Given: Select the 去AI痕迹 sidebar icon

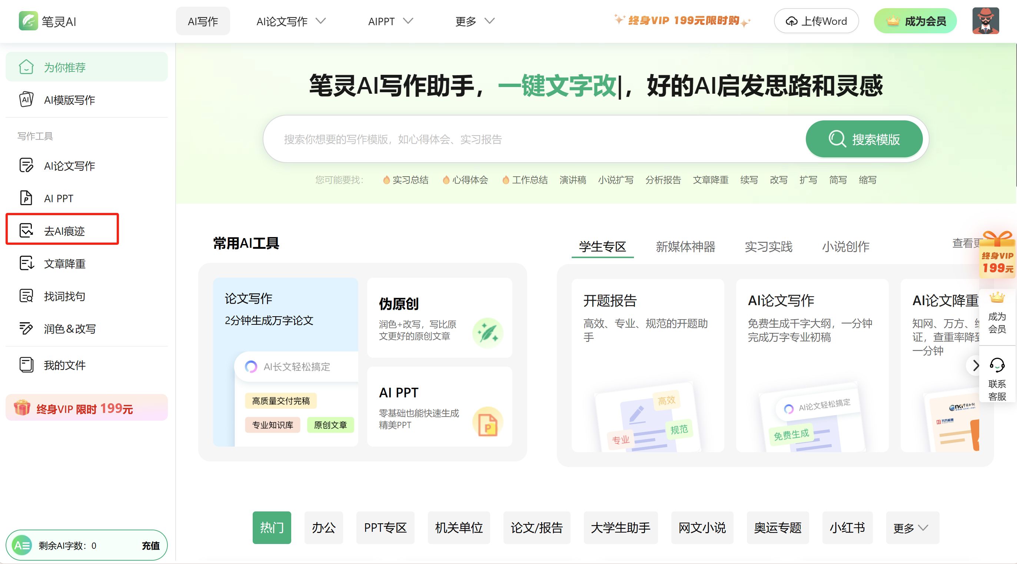Looking at the screenshot, I should [26, 230].
